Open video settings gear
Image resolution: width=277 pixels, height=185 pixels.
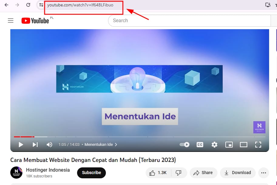click(215, 145)
